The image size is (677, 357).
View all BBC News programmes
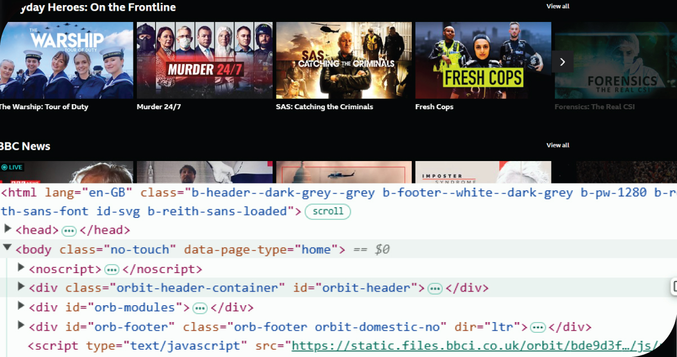click(x=558, y=145)
